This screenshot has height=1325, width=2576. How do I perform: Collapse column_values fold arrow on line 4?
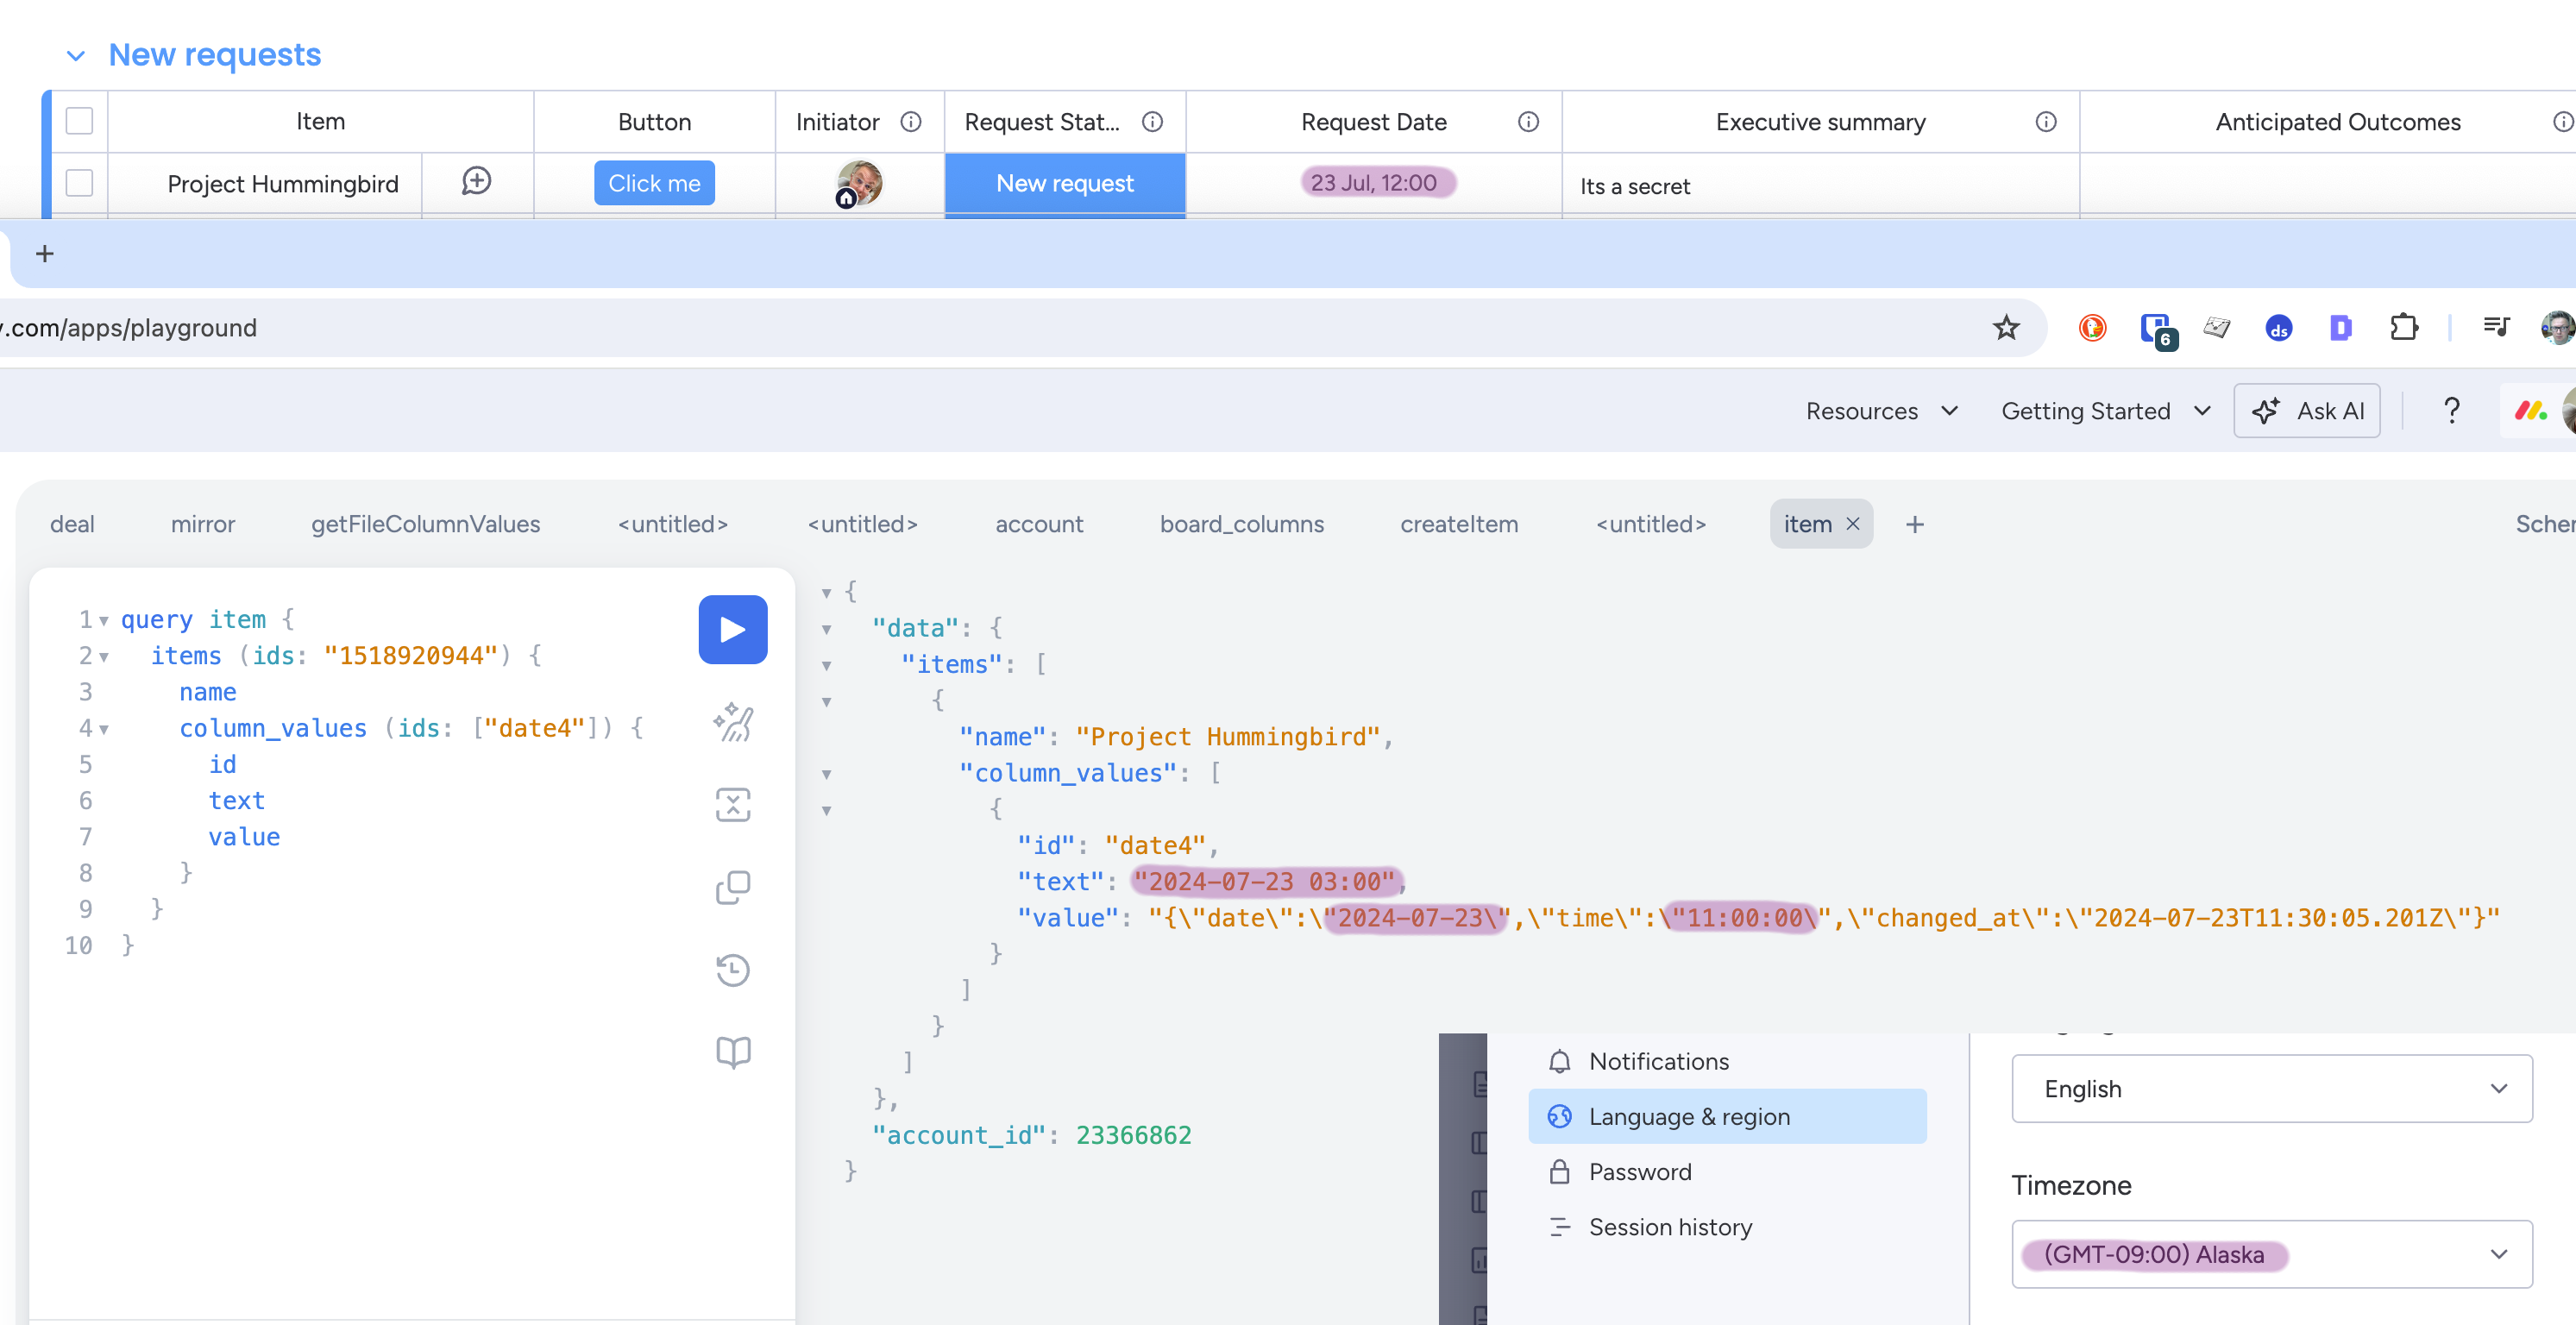104,730
